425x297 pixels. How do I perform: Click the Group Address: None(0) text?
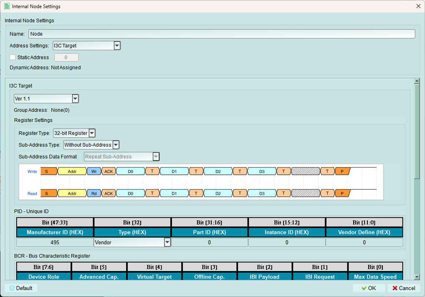tap(42, 110)
